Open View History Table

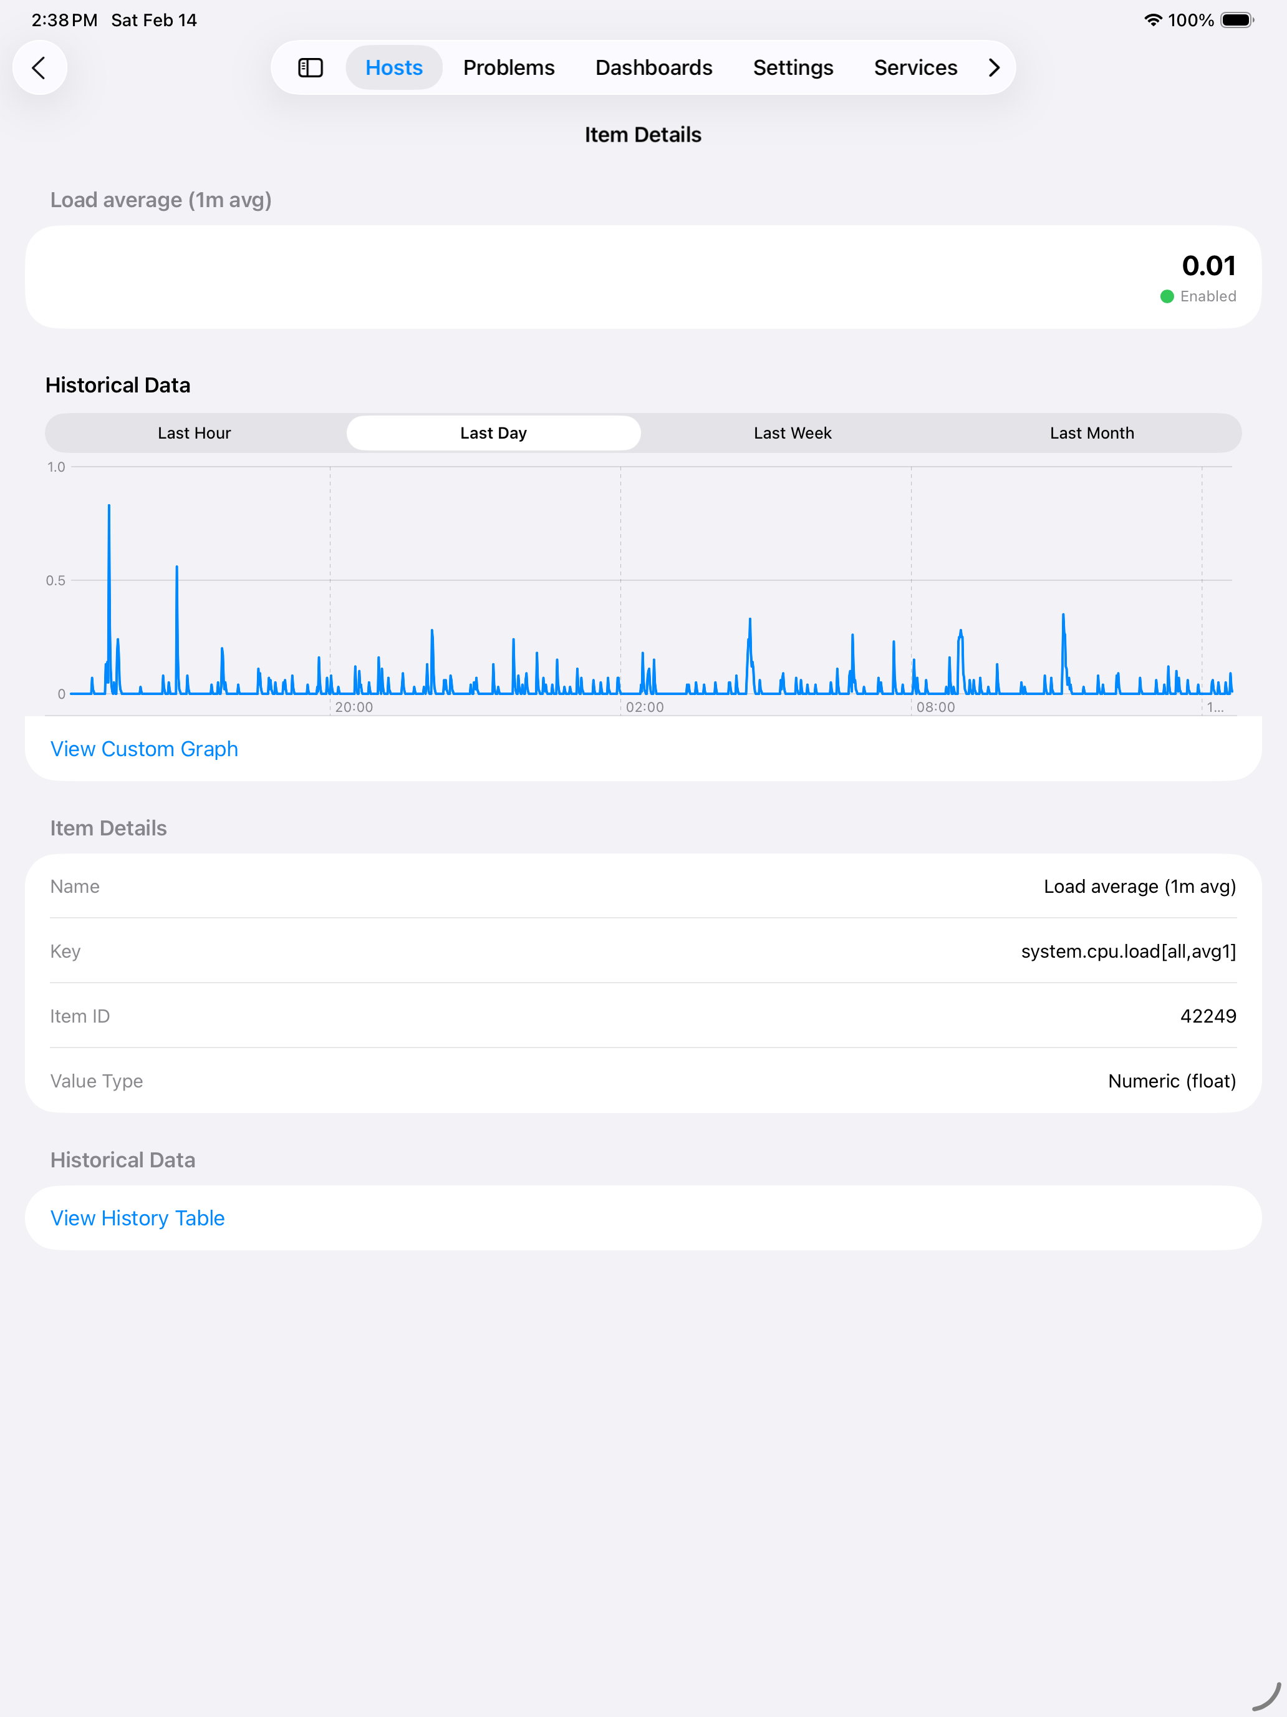(x=137, y=1217)
